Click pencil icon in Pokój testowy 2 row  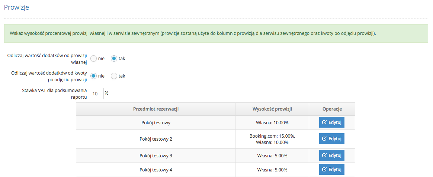324,139
